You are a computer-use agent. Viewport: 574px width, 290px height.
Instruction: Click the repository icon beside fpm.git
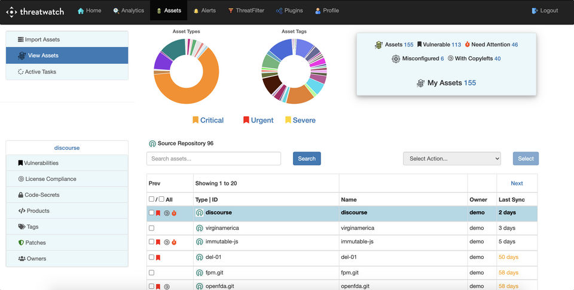click(200, 273)
